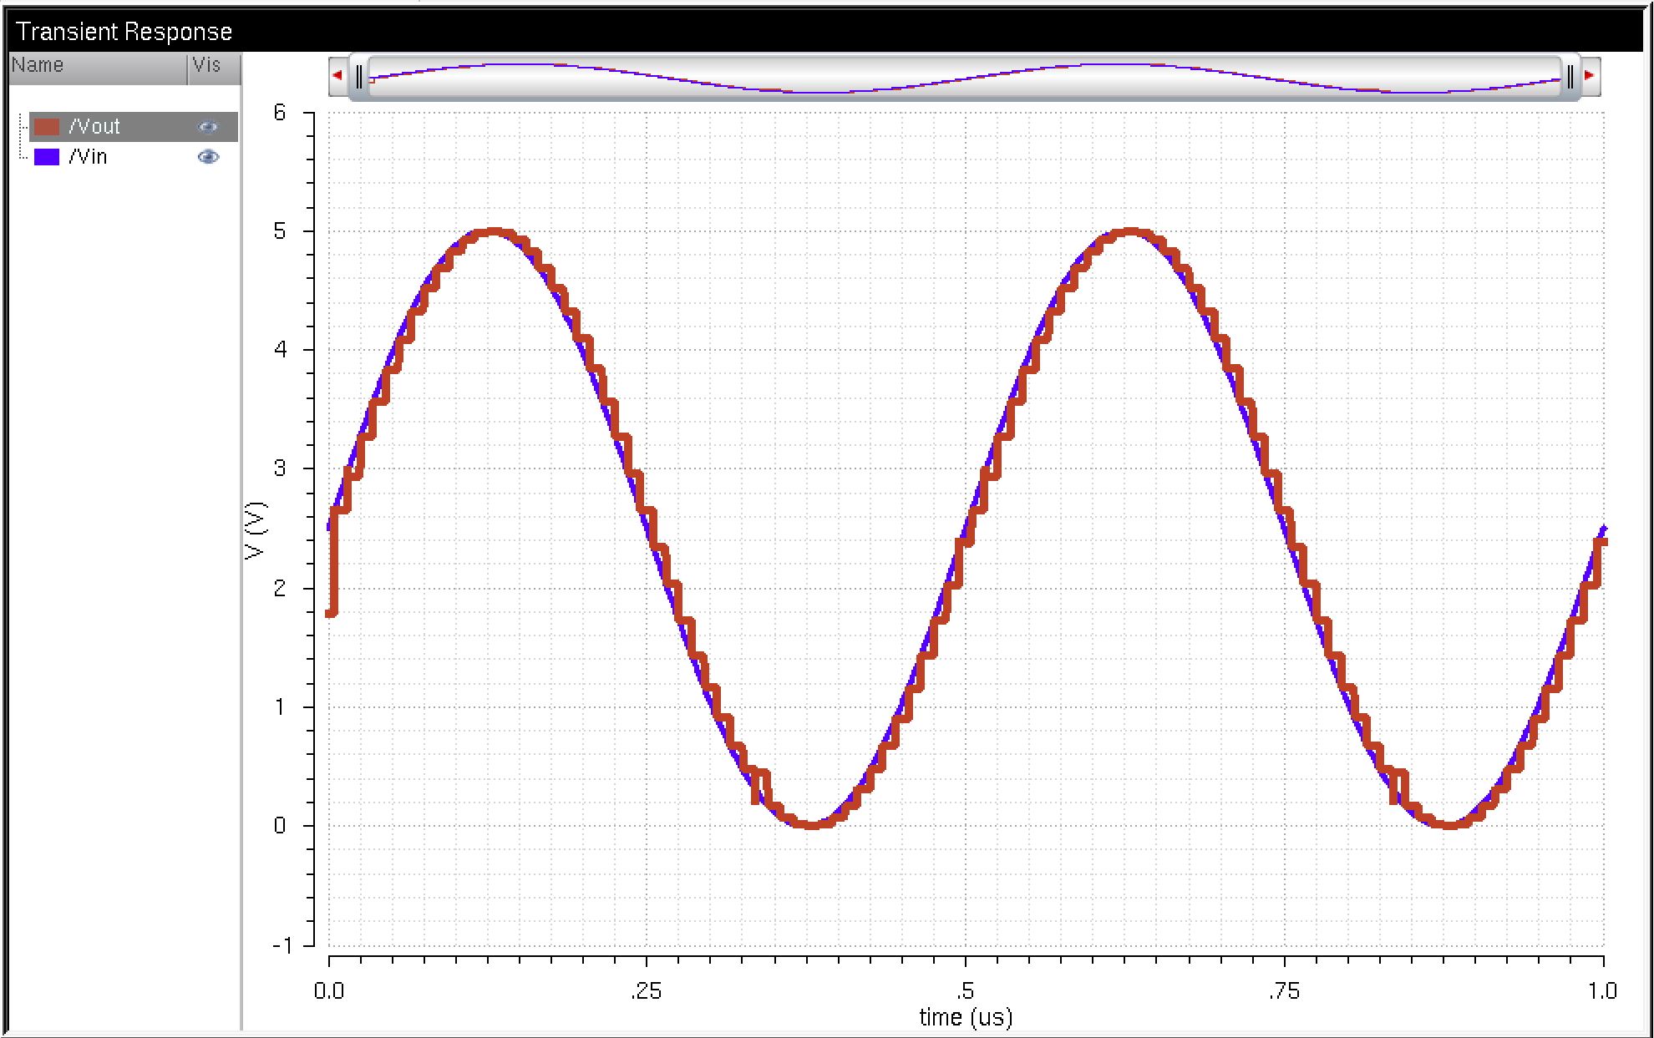Select the /Vin signal row
This screenshot has width=1654, height=1038.
click(x=134, y=157)
